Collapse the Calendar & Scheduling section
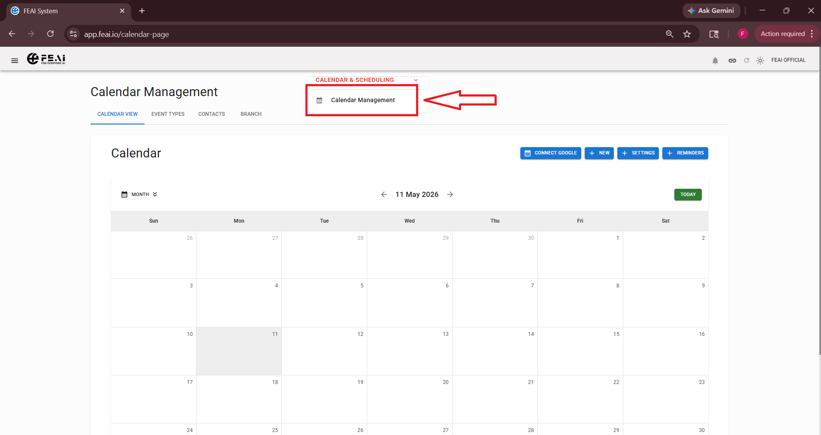The height and width of the screenshot is (435, 821). tap(367, 80)
